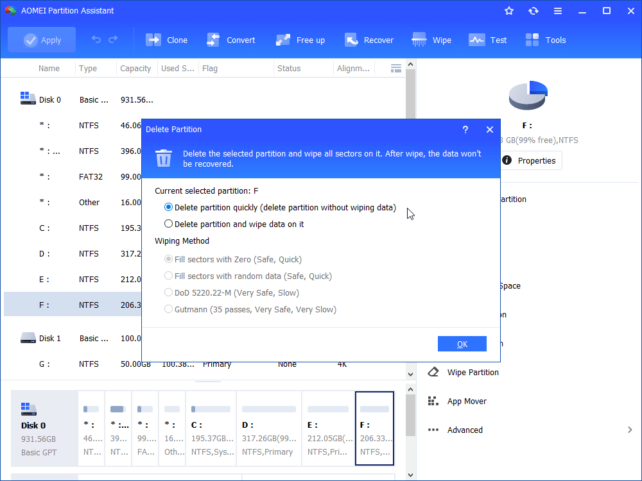
Task: Confirm with the OK button
Action: pos(462,344)
